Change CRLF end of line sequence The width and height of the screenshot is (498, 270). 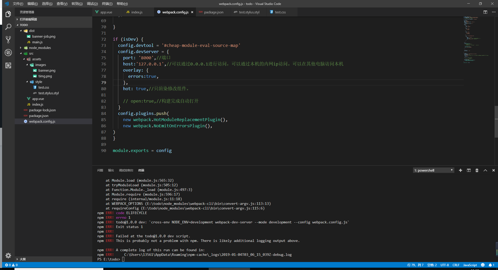click(456, 265)
